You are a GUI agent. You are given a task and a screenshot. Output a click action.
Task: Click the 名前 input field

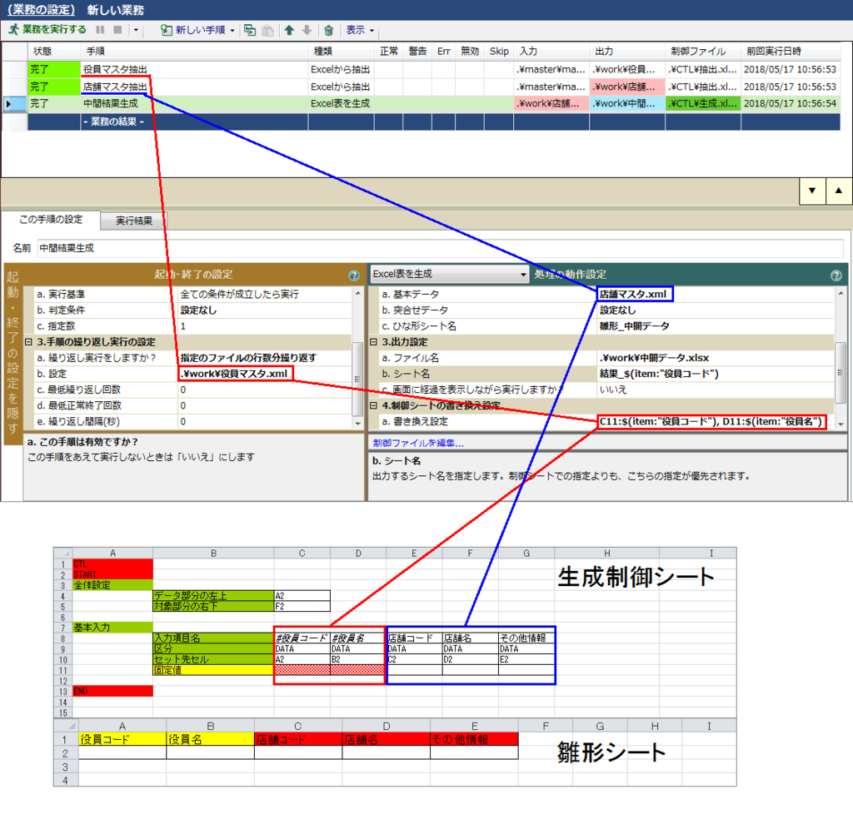[440, 248]
